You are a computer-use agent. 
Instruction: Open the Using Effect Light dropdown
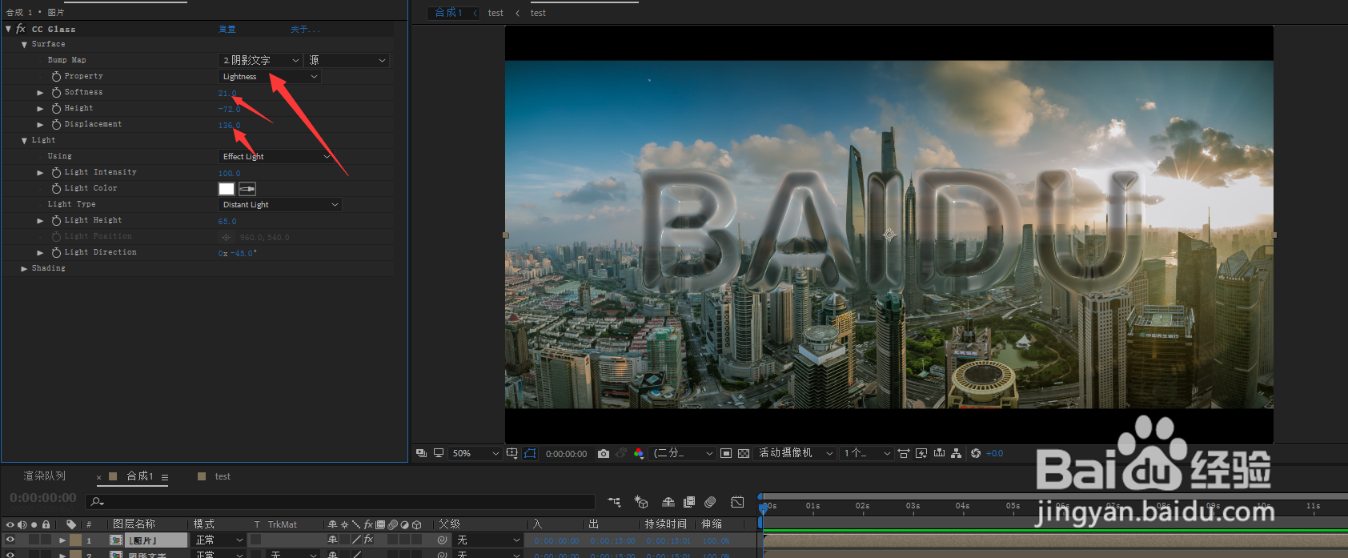click(x=275, y=157)
